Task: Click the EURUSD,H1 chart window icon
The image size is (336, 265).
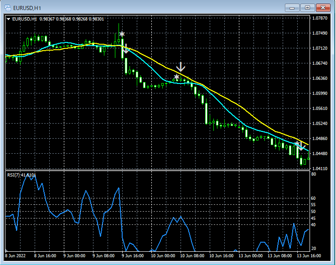Action: 8,8
